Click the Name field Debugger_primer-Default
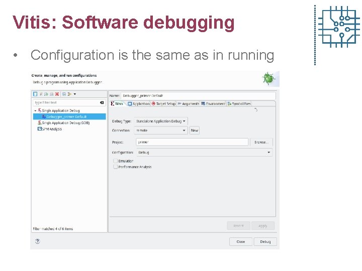The width and height of the screenshot is (362, 271). tap(198, 96)
